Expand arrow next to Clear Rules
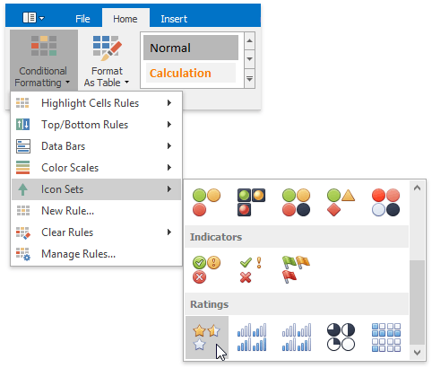Screen dimensions: 432x368 click(169, 232)
